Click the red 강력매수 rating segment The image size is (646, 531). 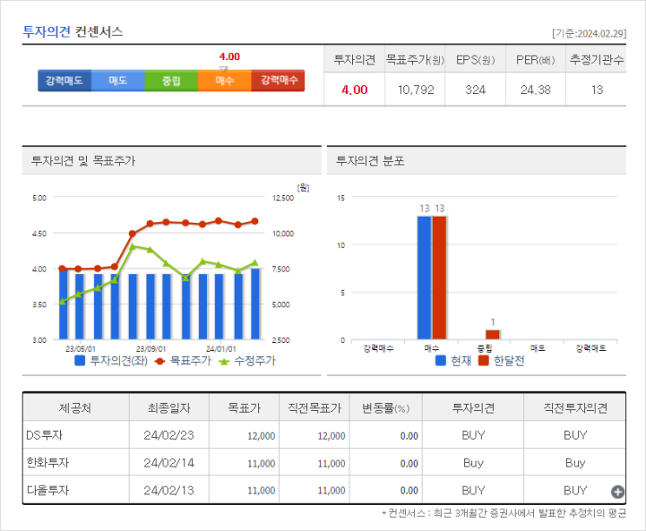click(278, 80)
